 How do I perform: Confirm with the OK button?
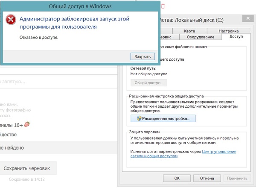coord(177,178)
